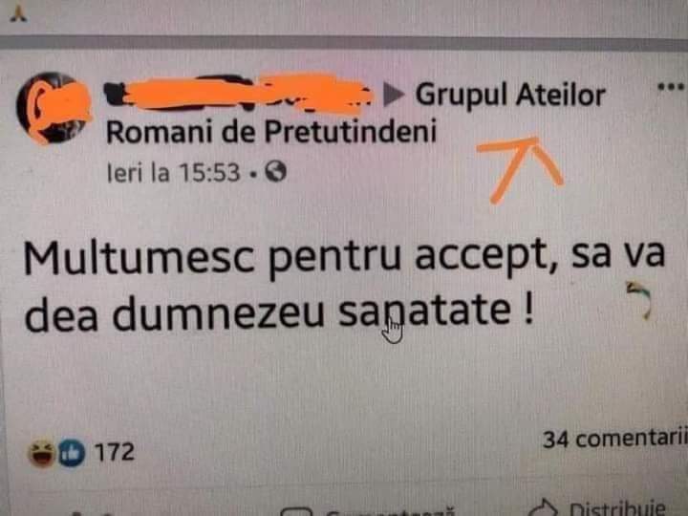688x516 pixels.
Task: Click the comment bubble icon at bottom
Action: (296, 511)
